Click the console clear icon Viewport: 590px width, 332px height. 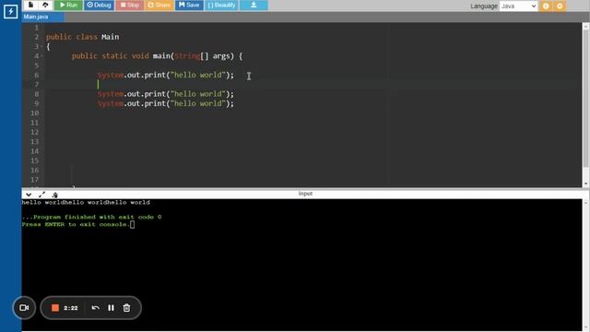tap(55, 195)
